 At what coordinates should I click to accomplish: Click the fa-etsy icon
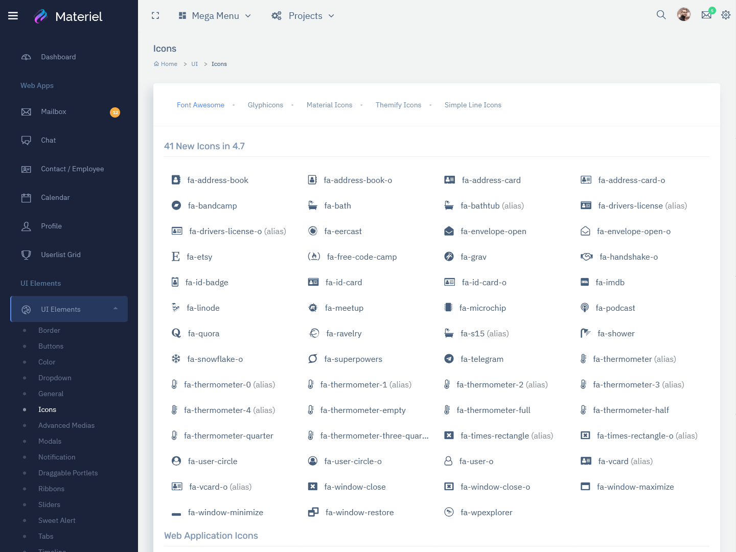pos(176,257)
